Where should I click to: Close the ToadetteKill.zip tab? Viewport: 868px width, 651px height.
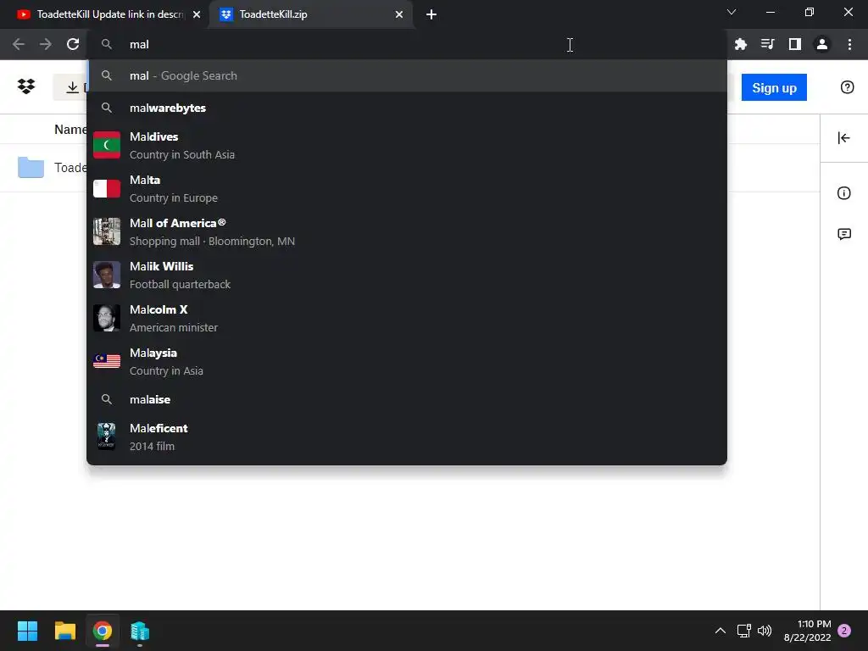pos(399,14)
